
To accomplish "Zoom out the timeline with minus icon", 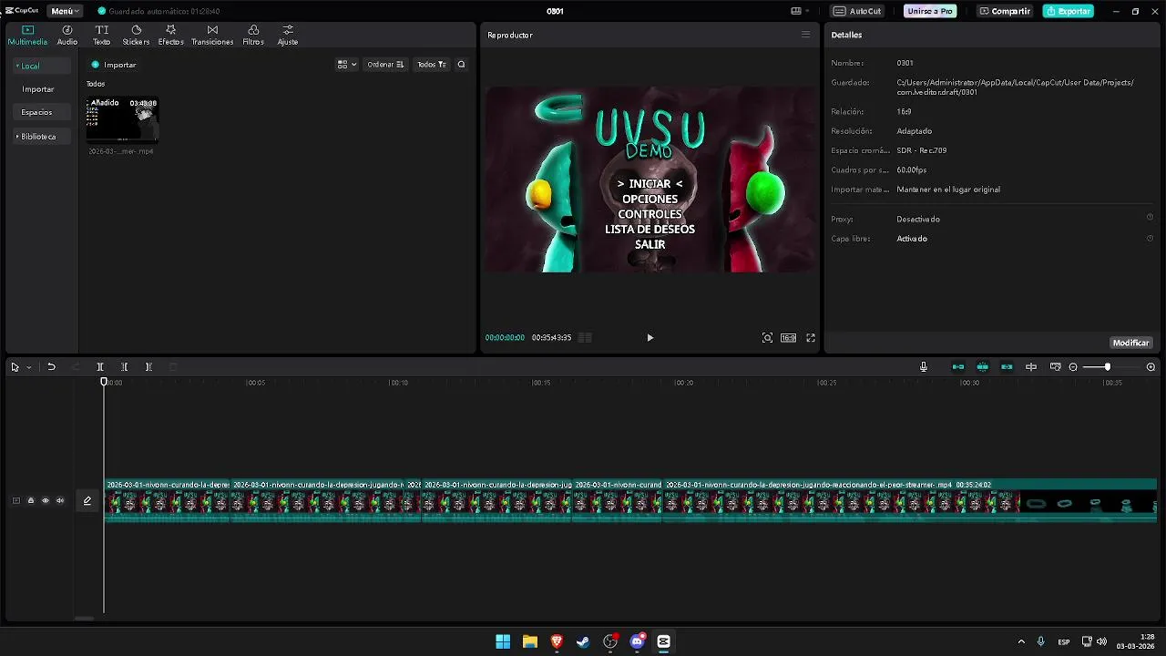I will 1073,367.
